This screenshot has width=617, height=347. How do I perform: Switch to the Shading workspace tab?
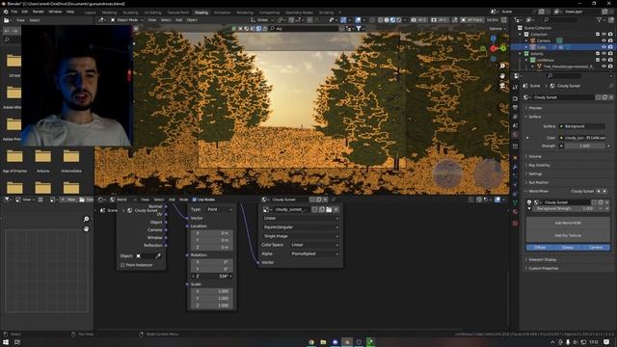(x=201, y=13)
